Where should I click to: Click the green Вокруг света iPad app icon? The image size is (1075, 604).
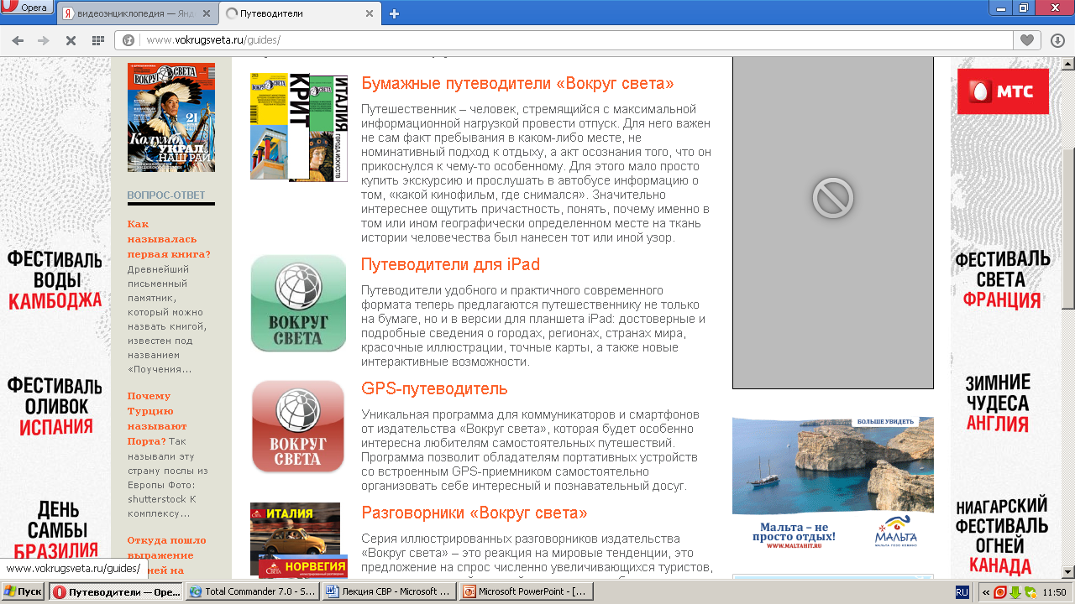click(298, 304)
